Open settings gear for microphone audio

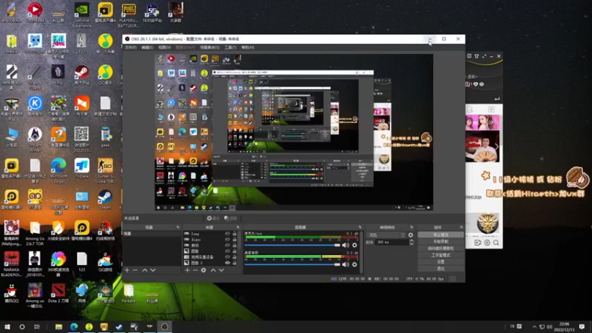tap(354, 246)
